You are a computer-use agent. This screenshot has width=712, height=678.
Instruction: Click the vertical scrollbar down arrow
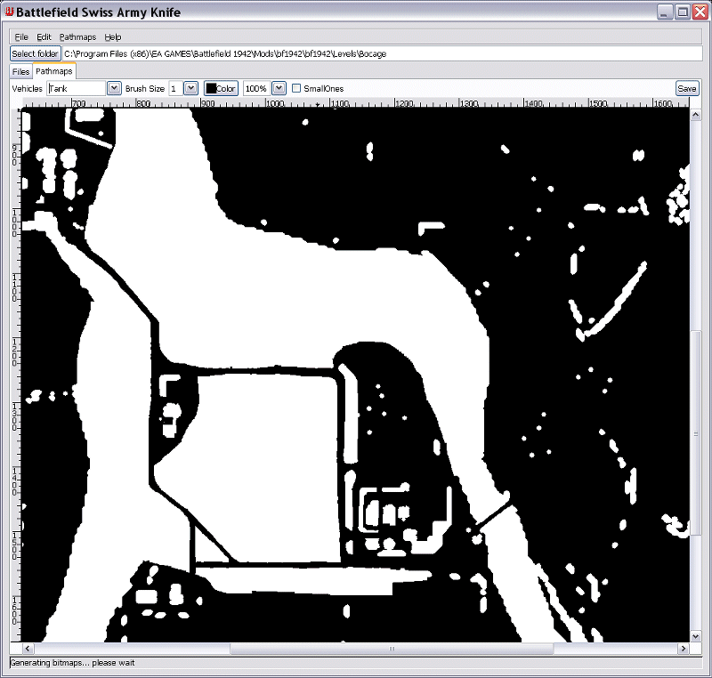pyautogui.click(x=695, y=636)
